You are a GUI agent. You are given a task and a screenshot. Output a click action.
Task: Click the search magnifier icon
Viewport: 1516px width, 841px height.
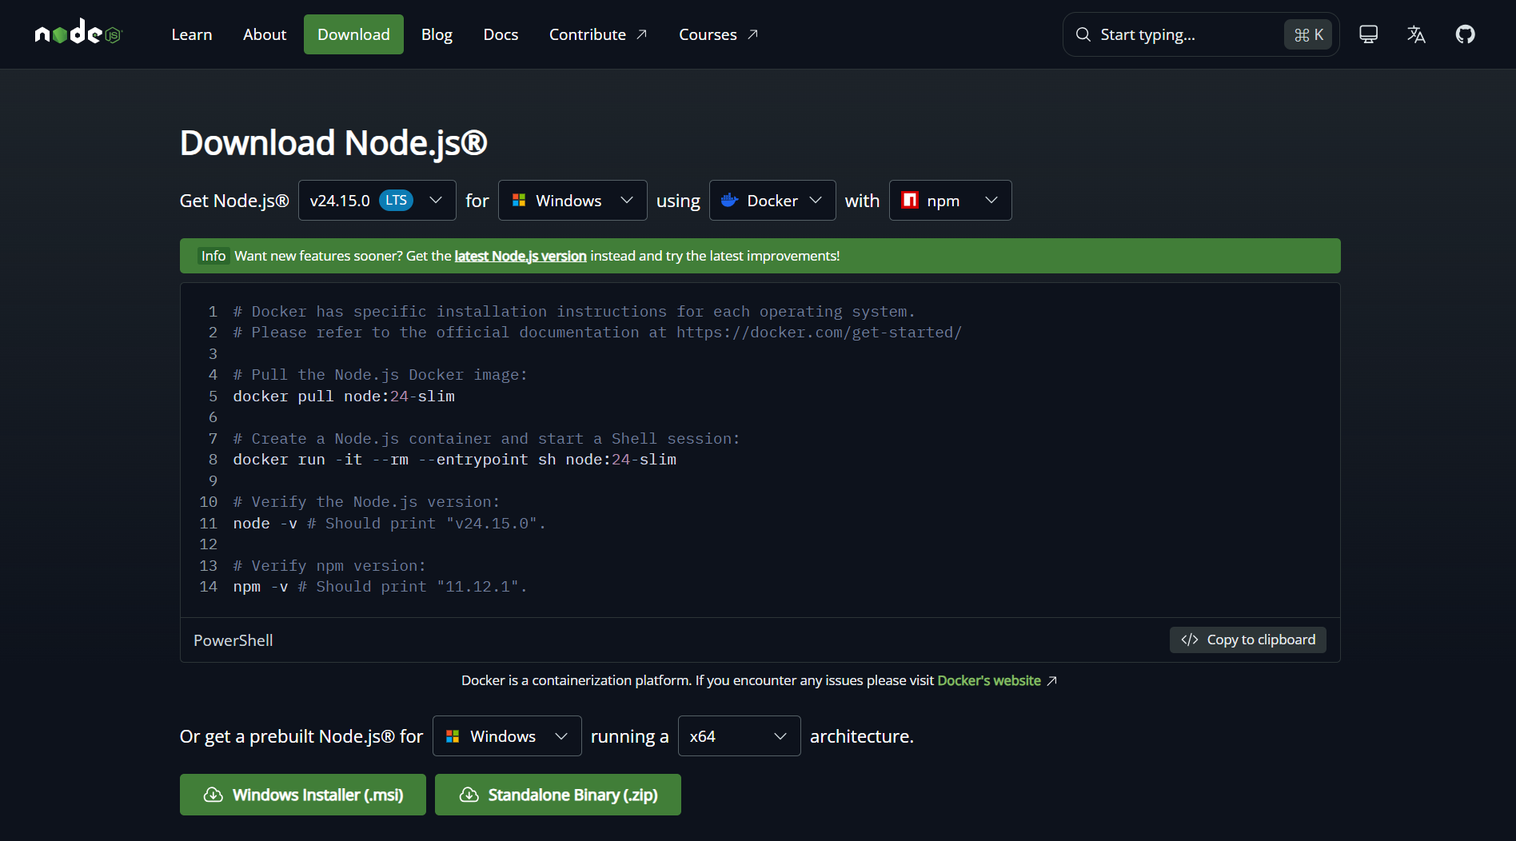1083,34
